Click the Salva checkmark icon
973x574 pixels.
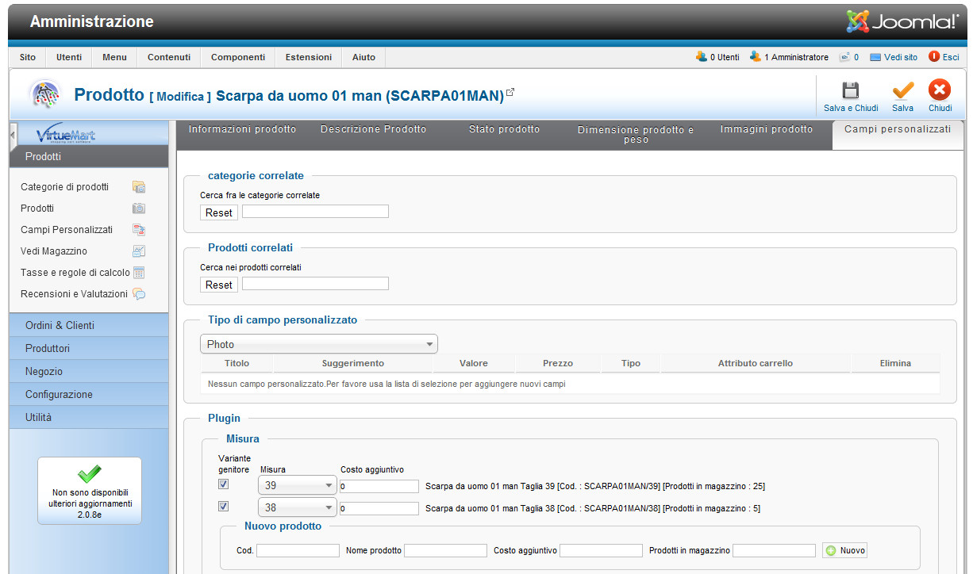point(902,90)
